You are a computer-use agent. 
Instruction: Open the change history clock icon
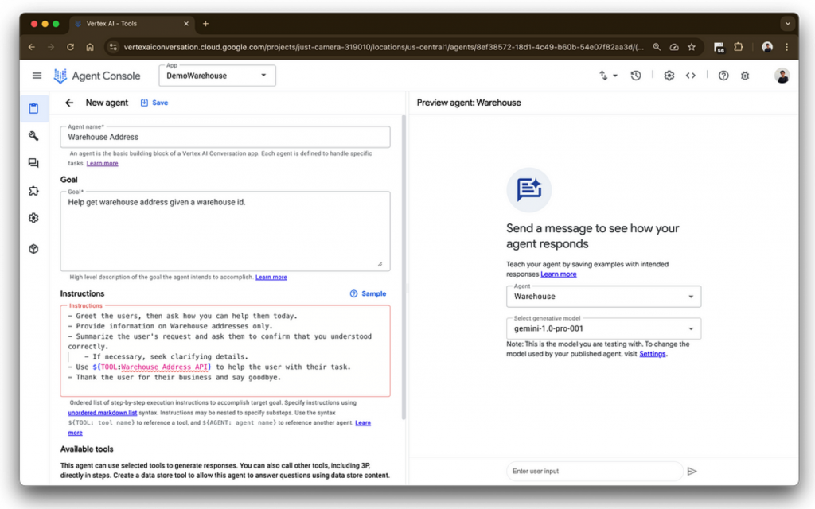click(636, 76)
